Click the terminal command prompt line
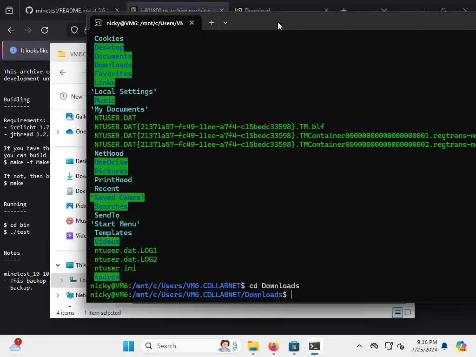The width and height of the screenshot is (476, 357). point(191,294)
